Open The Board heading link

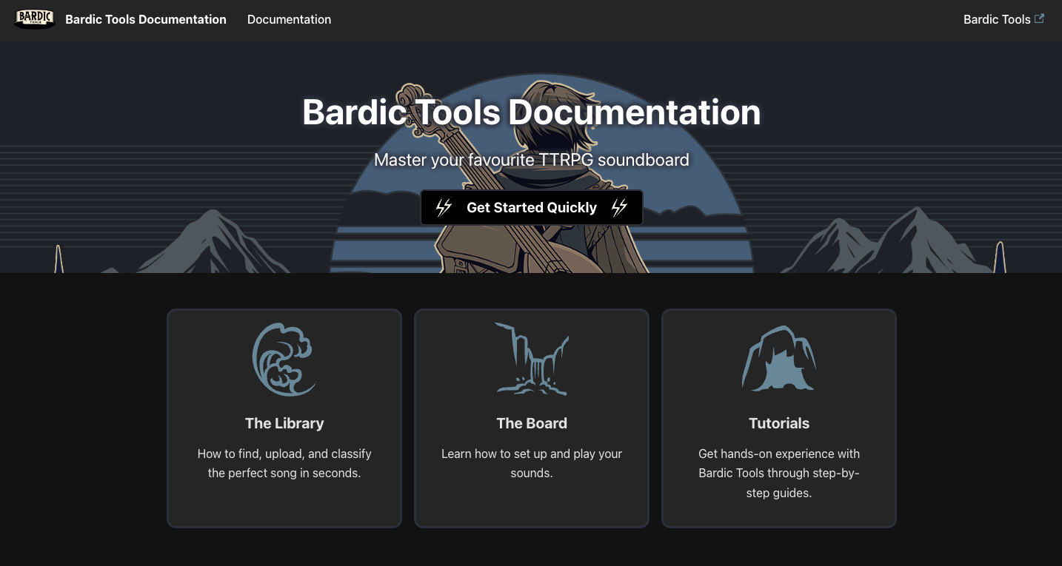[x=532, y=423]
